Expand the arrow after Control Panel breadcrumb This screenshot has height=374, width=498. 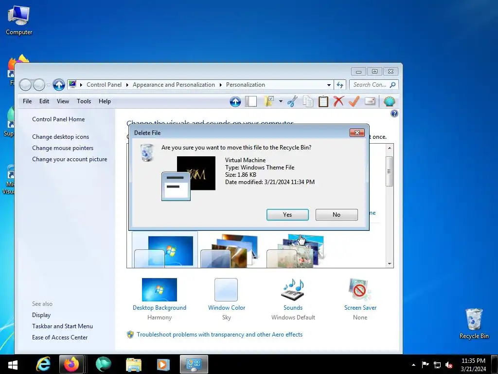coord(127,85)
